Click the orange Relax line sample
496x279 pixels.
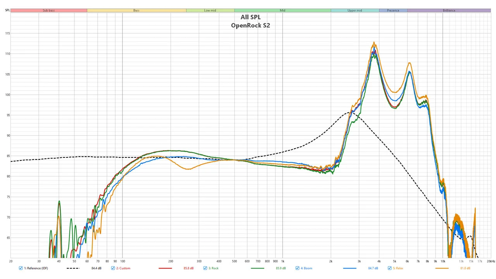[x=442, y=268]
